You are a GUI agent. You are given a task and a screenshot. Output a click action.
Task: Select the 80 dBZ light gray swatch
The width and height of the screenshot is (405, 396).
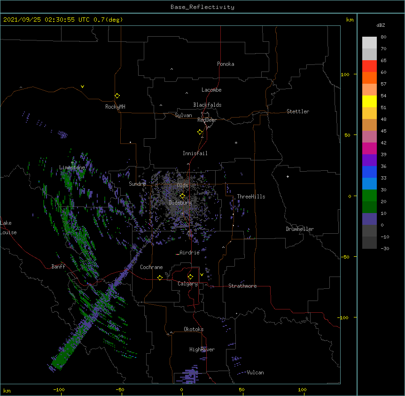(x=369, y=42)
